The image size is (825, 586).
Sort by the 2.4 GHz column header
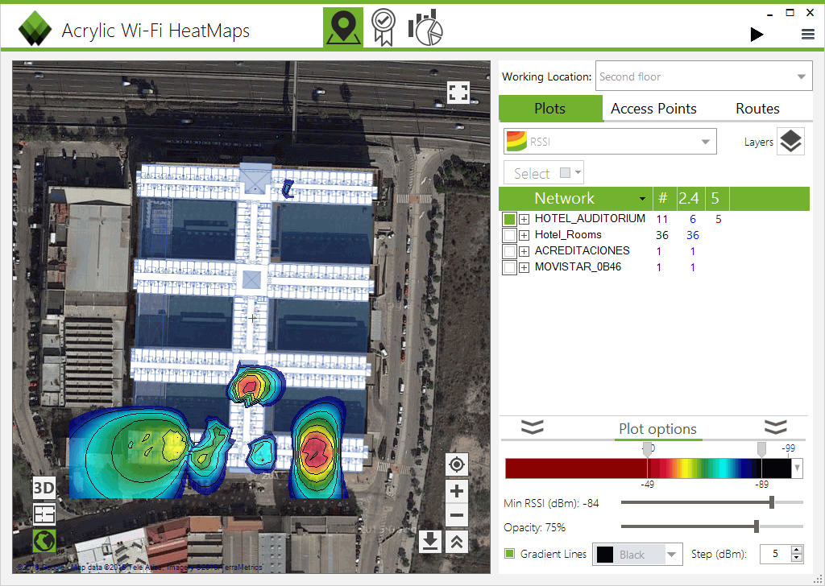pos(689,199)
